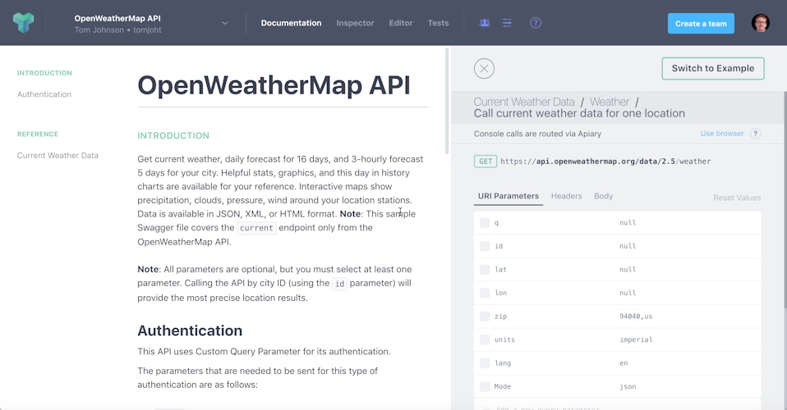787x410 pixels.
Task: Open Current Weather Data in the sidebar
Action: click(x=58, y=155)
